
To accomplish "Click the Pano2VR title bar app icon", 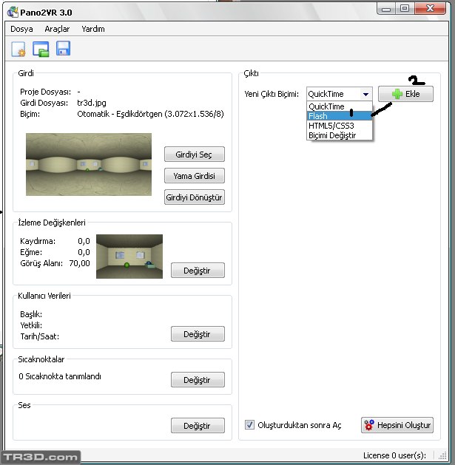I will tap(12, 10).
